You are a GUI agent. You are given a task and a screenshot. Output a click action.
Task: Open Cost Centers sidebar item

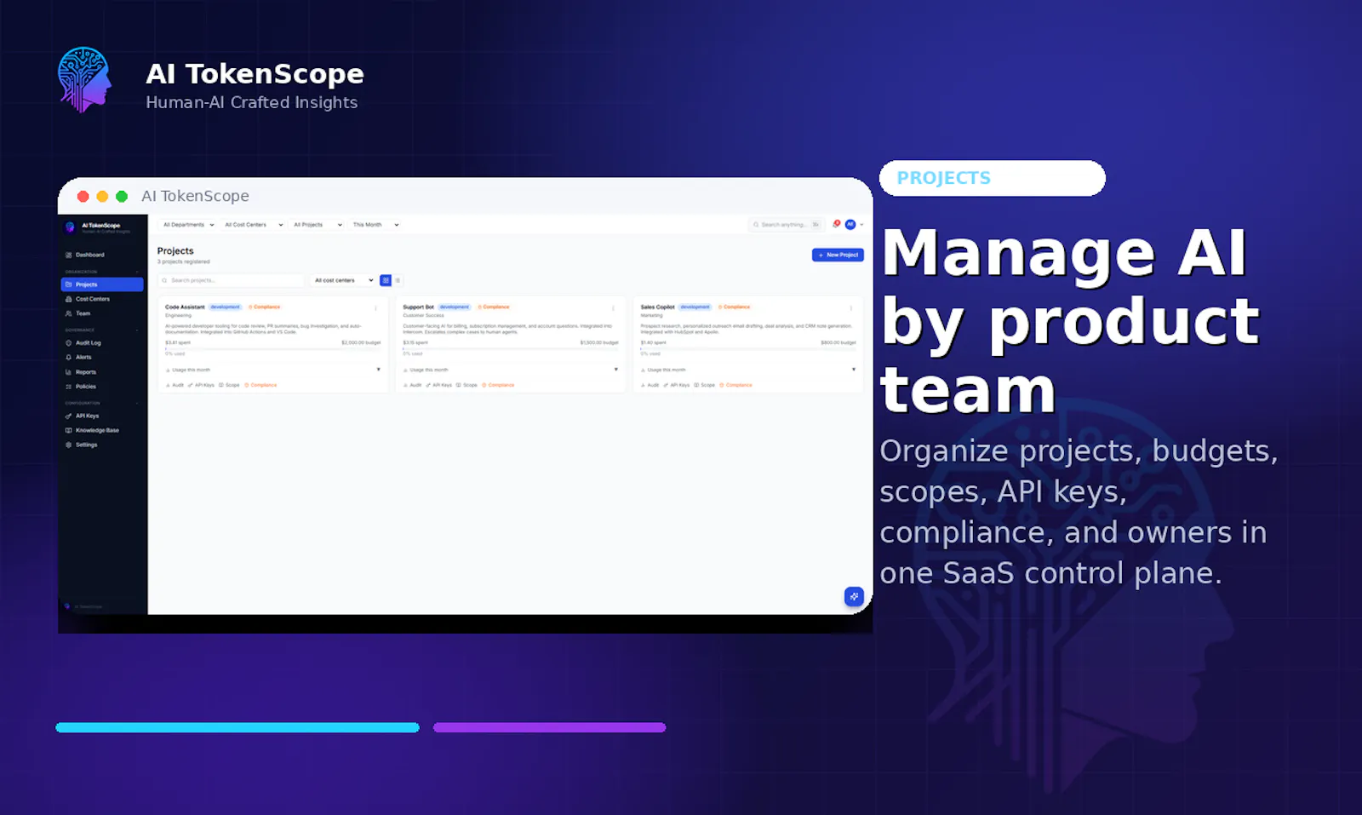[88, 299]
